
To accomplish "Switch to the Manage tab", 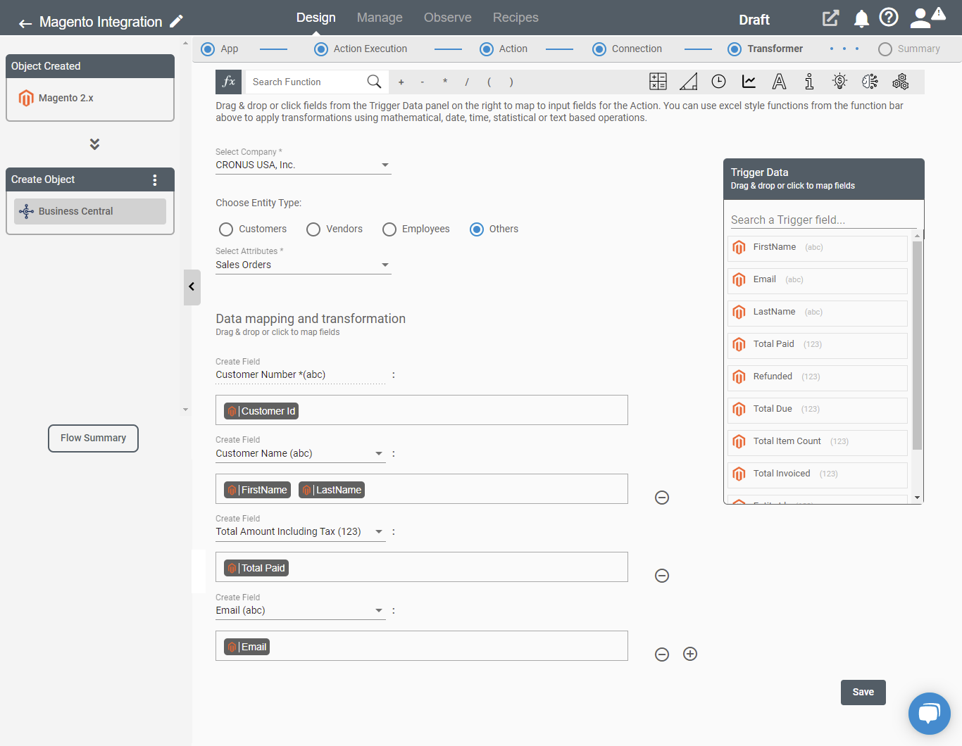I will pyautogui.click(x=380, y=18).
